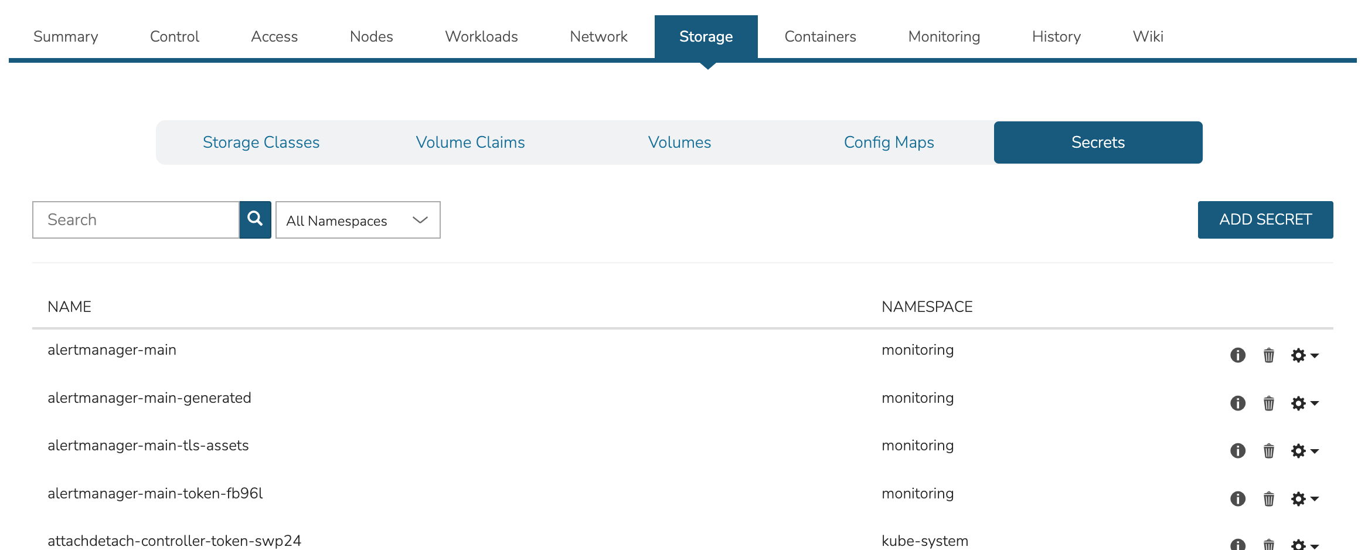Screen dimensions: 1368x550
Task: Trash the alertmanager-main-tls-assets secret
Action: click(1268, 451)
